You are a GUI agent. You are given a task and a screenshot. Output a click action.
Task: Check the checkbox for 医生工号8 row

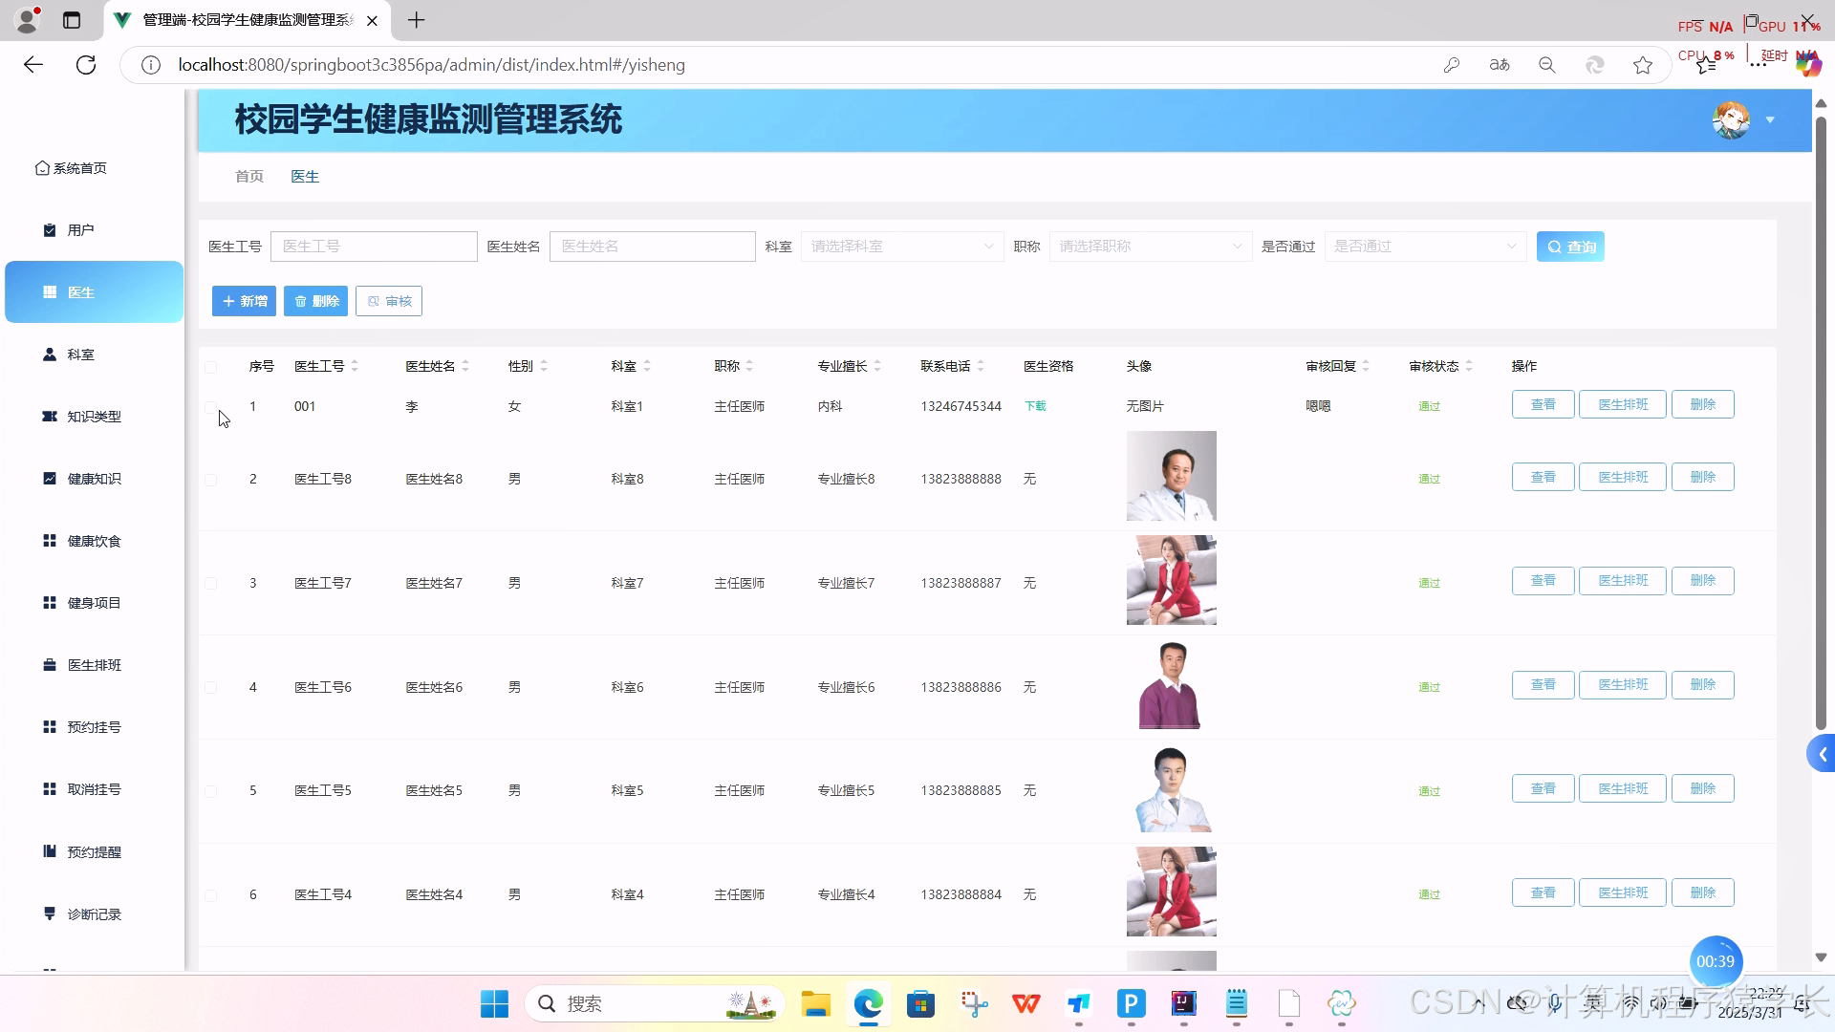coord(212,479)
